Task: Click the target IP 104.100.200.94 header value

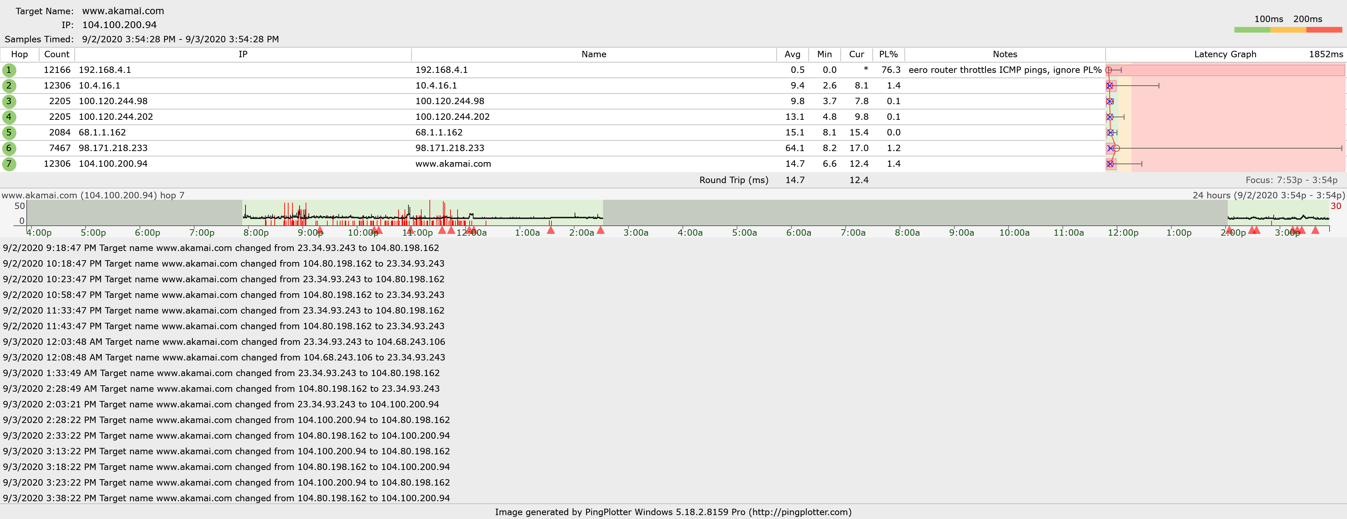Action: point(119,25)
